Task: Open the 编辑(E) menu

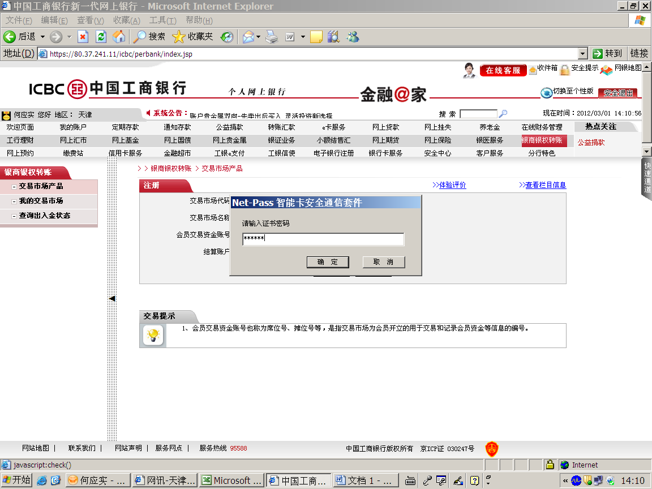Action: 54,20
